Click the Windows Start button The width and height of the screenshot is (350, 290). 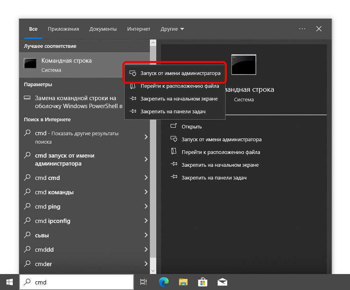(x=9, y=282)
